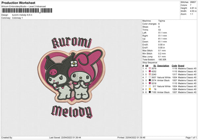Click the Machine value 'Tajima'
198x140 pixels.
161,21
